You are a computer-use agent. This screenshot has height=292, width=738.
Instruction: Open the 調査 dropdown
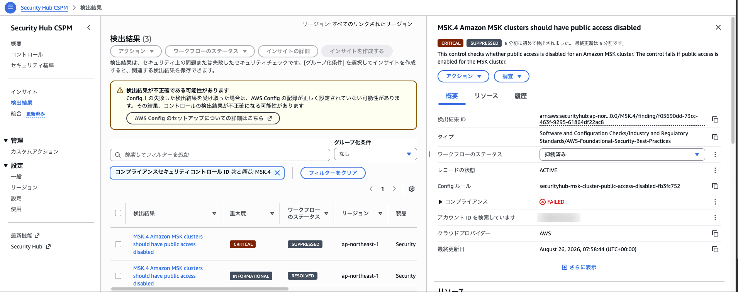pyautogui.click(x=512, y=76)
